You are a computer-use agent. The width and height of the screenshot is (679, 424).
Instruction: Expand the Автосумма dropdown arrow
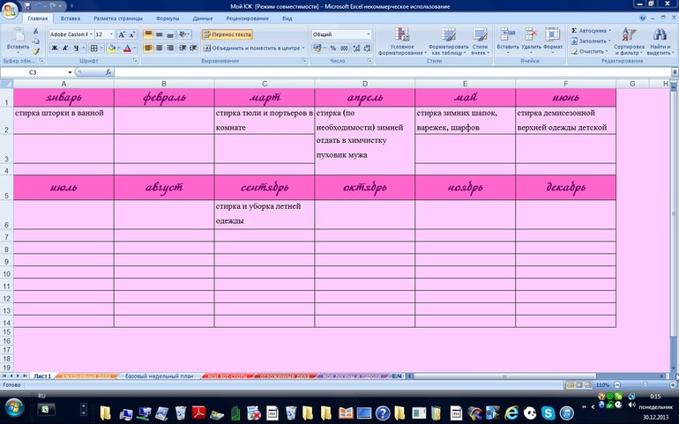coord(609,30)
